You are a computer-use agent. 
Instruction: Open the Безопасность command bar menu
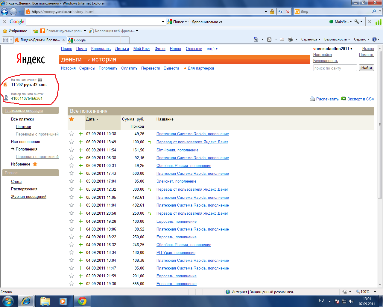[337, 39]
